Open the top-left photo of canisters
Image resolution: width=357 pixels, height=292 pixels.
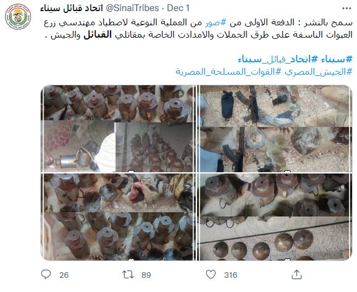click(118, 128)
